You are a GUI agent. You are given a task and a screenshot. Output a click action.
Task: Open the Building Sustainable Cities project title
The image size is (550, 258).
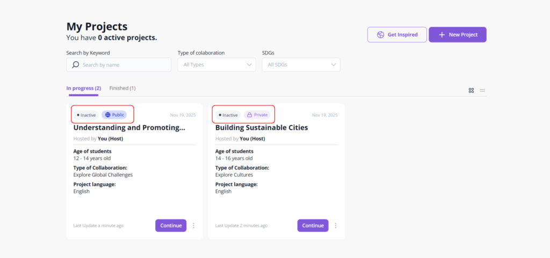pos(262,128)
